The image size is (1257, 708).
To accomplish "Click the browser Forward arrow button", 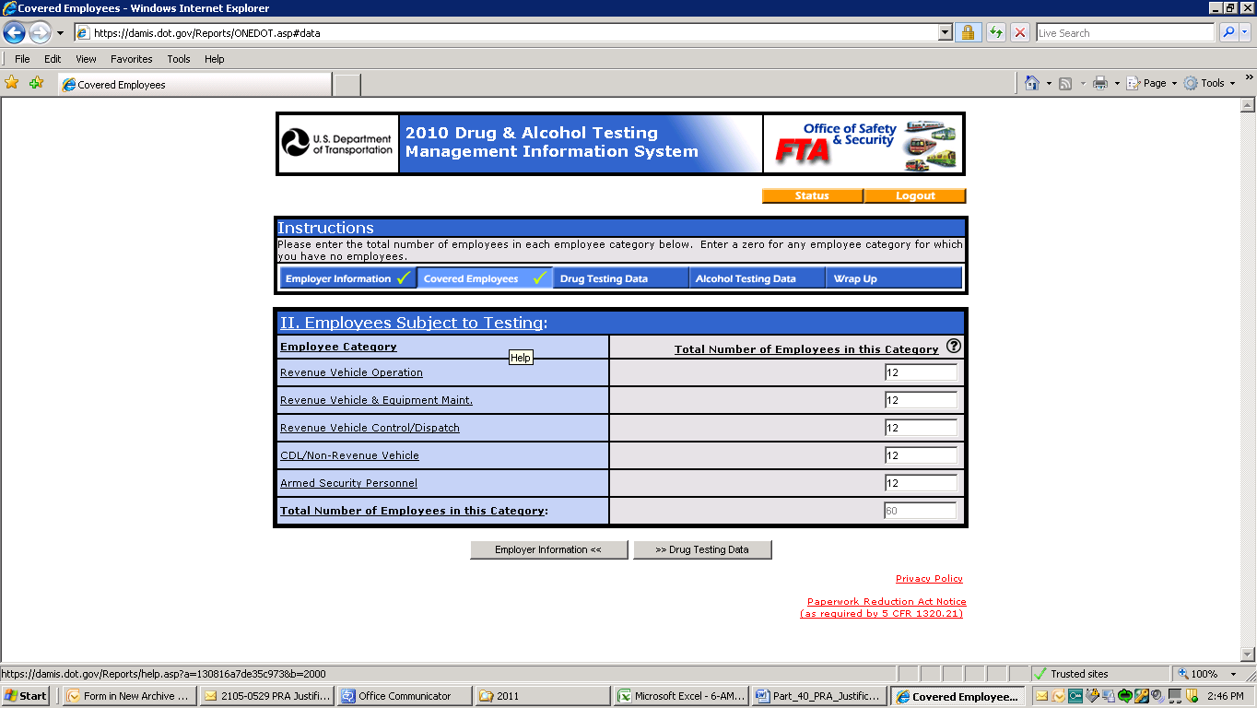I will [40, 32].
